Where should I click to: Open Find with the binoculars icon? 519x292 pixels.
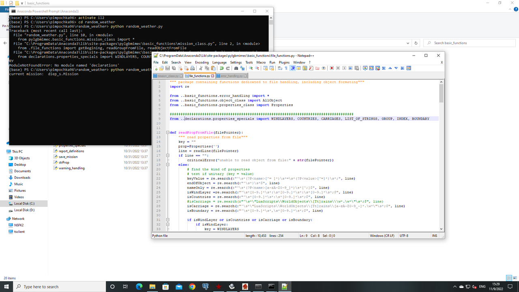[236, 68]
